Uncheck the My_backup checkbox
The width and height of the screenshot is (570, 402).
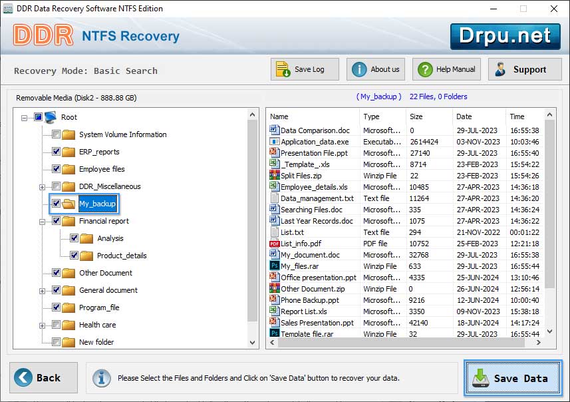click(x=56, y=204)
